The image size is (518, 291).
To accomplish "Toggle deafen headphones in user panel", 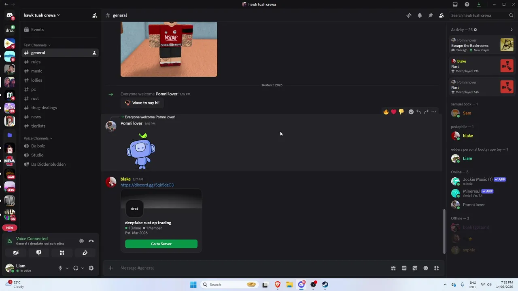I will click(x=76, y=268).
